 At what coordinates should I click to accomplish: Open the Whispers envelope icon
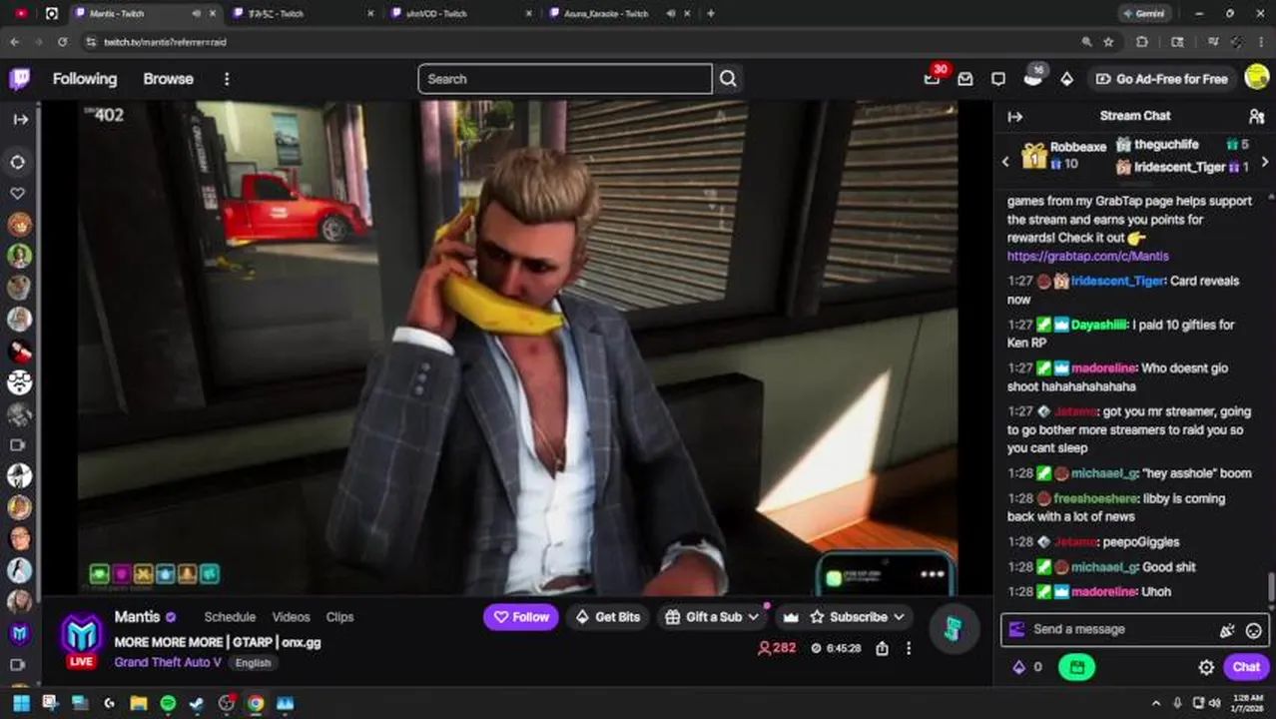965,79
